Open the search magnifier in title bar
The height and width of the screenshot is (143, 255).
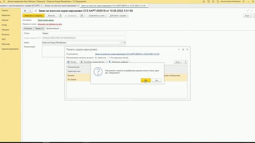click(x=218, y=2)
